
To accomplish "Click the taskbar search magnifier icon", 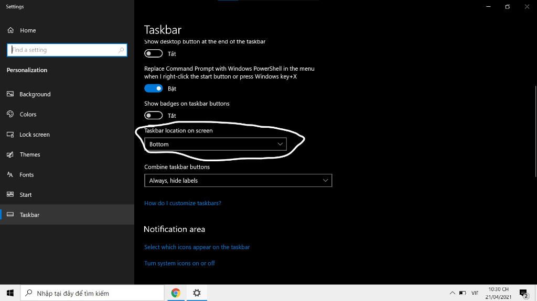I will point(29,293).
